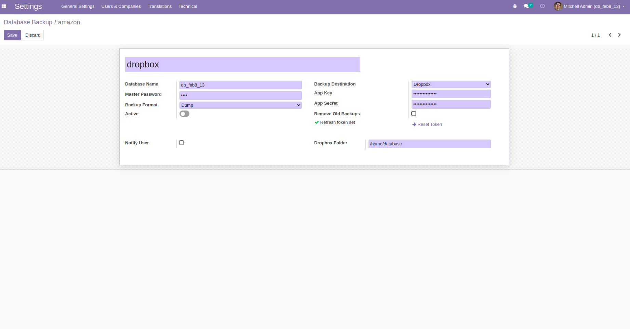The image size is (630, 329).
Task: Open General Settings menu
Action: pos(78,6)
